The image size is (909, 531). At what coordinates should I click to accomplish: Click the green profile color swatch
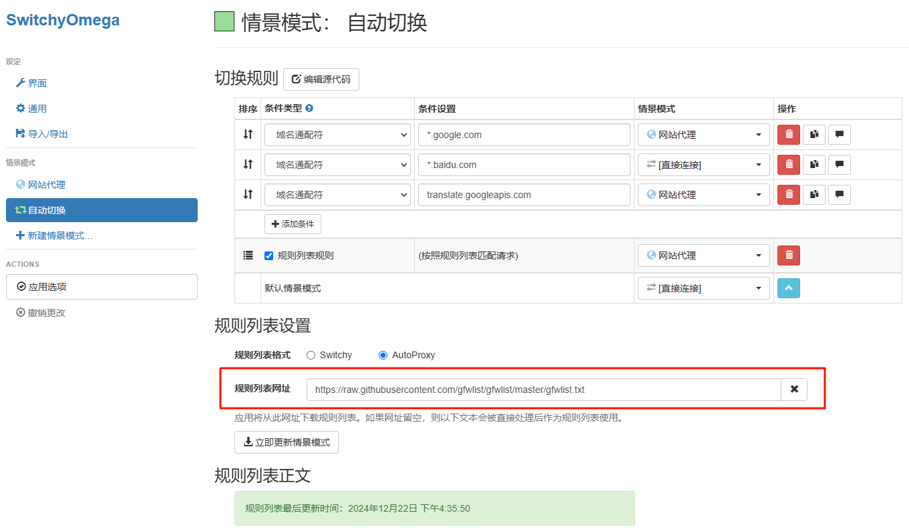224,22
